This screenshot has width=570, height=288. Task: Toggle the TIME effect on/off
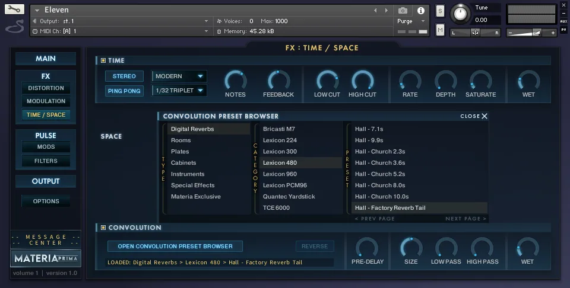tap(103, 60)
